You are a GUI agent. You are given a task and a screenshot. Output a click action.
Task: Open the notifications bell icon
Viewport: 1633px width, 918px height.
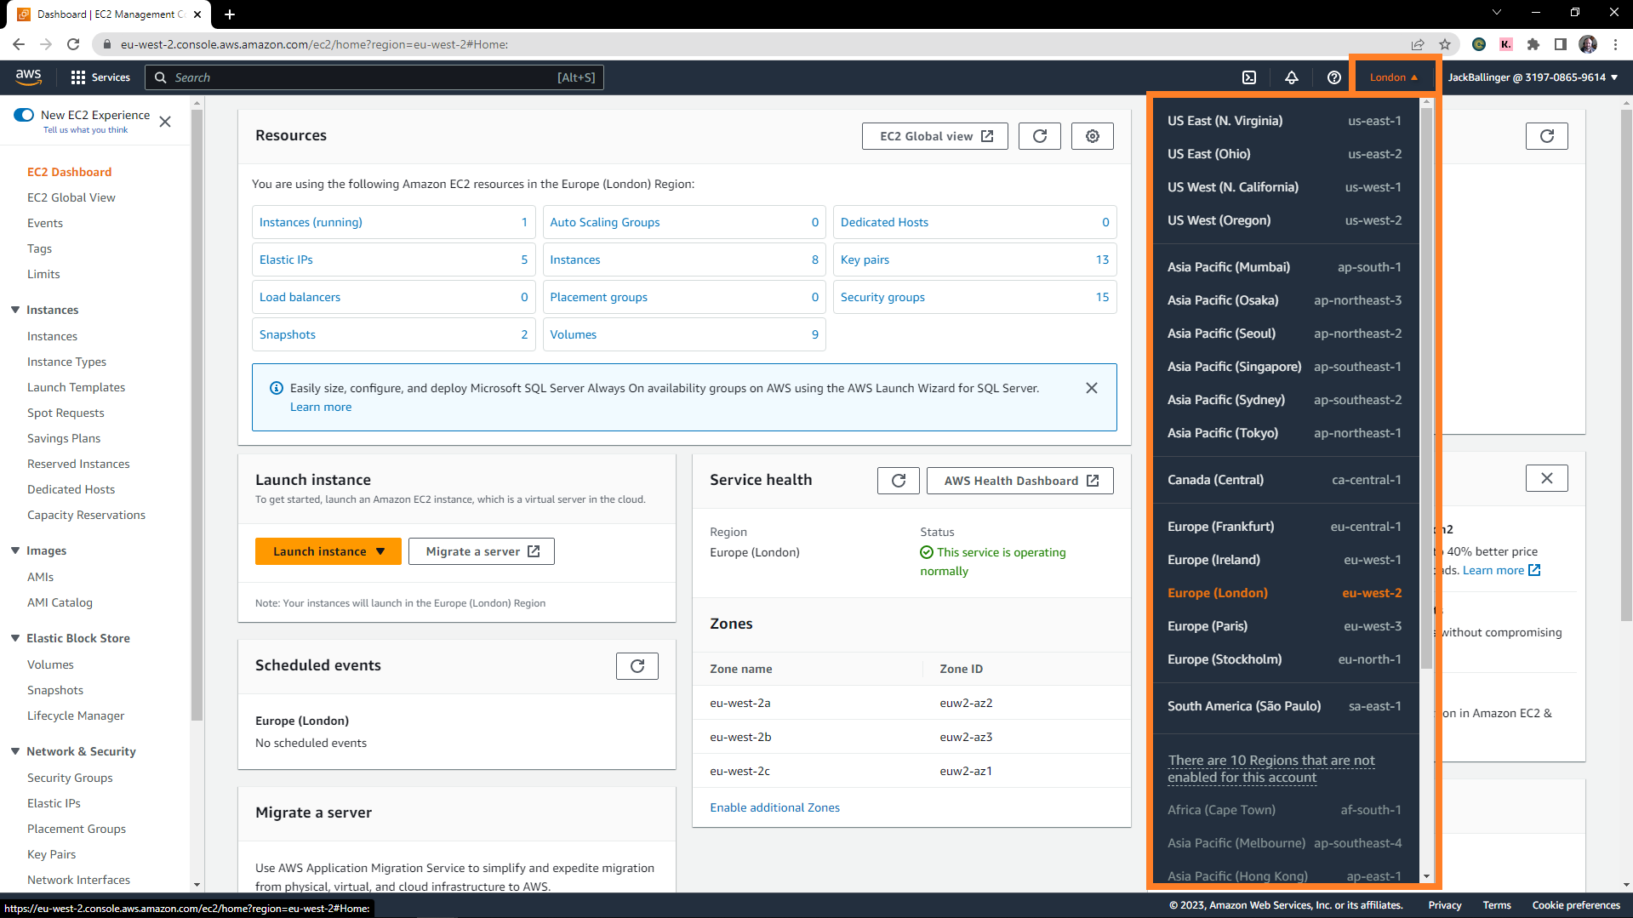[1291, 77]
